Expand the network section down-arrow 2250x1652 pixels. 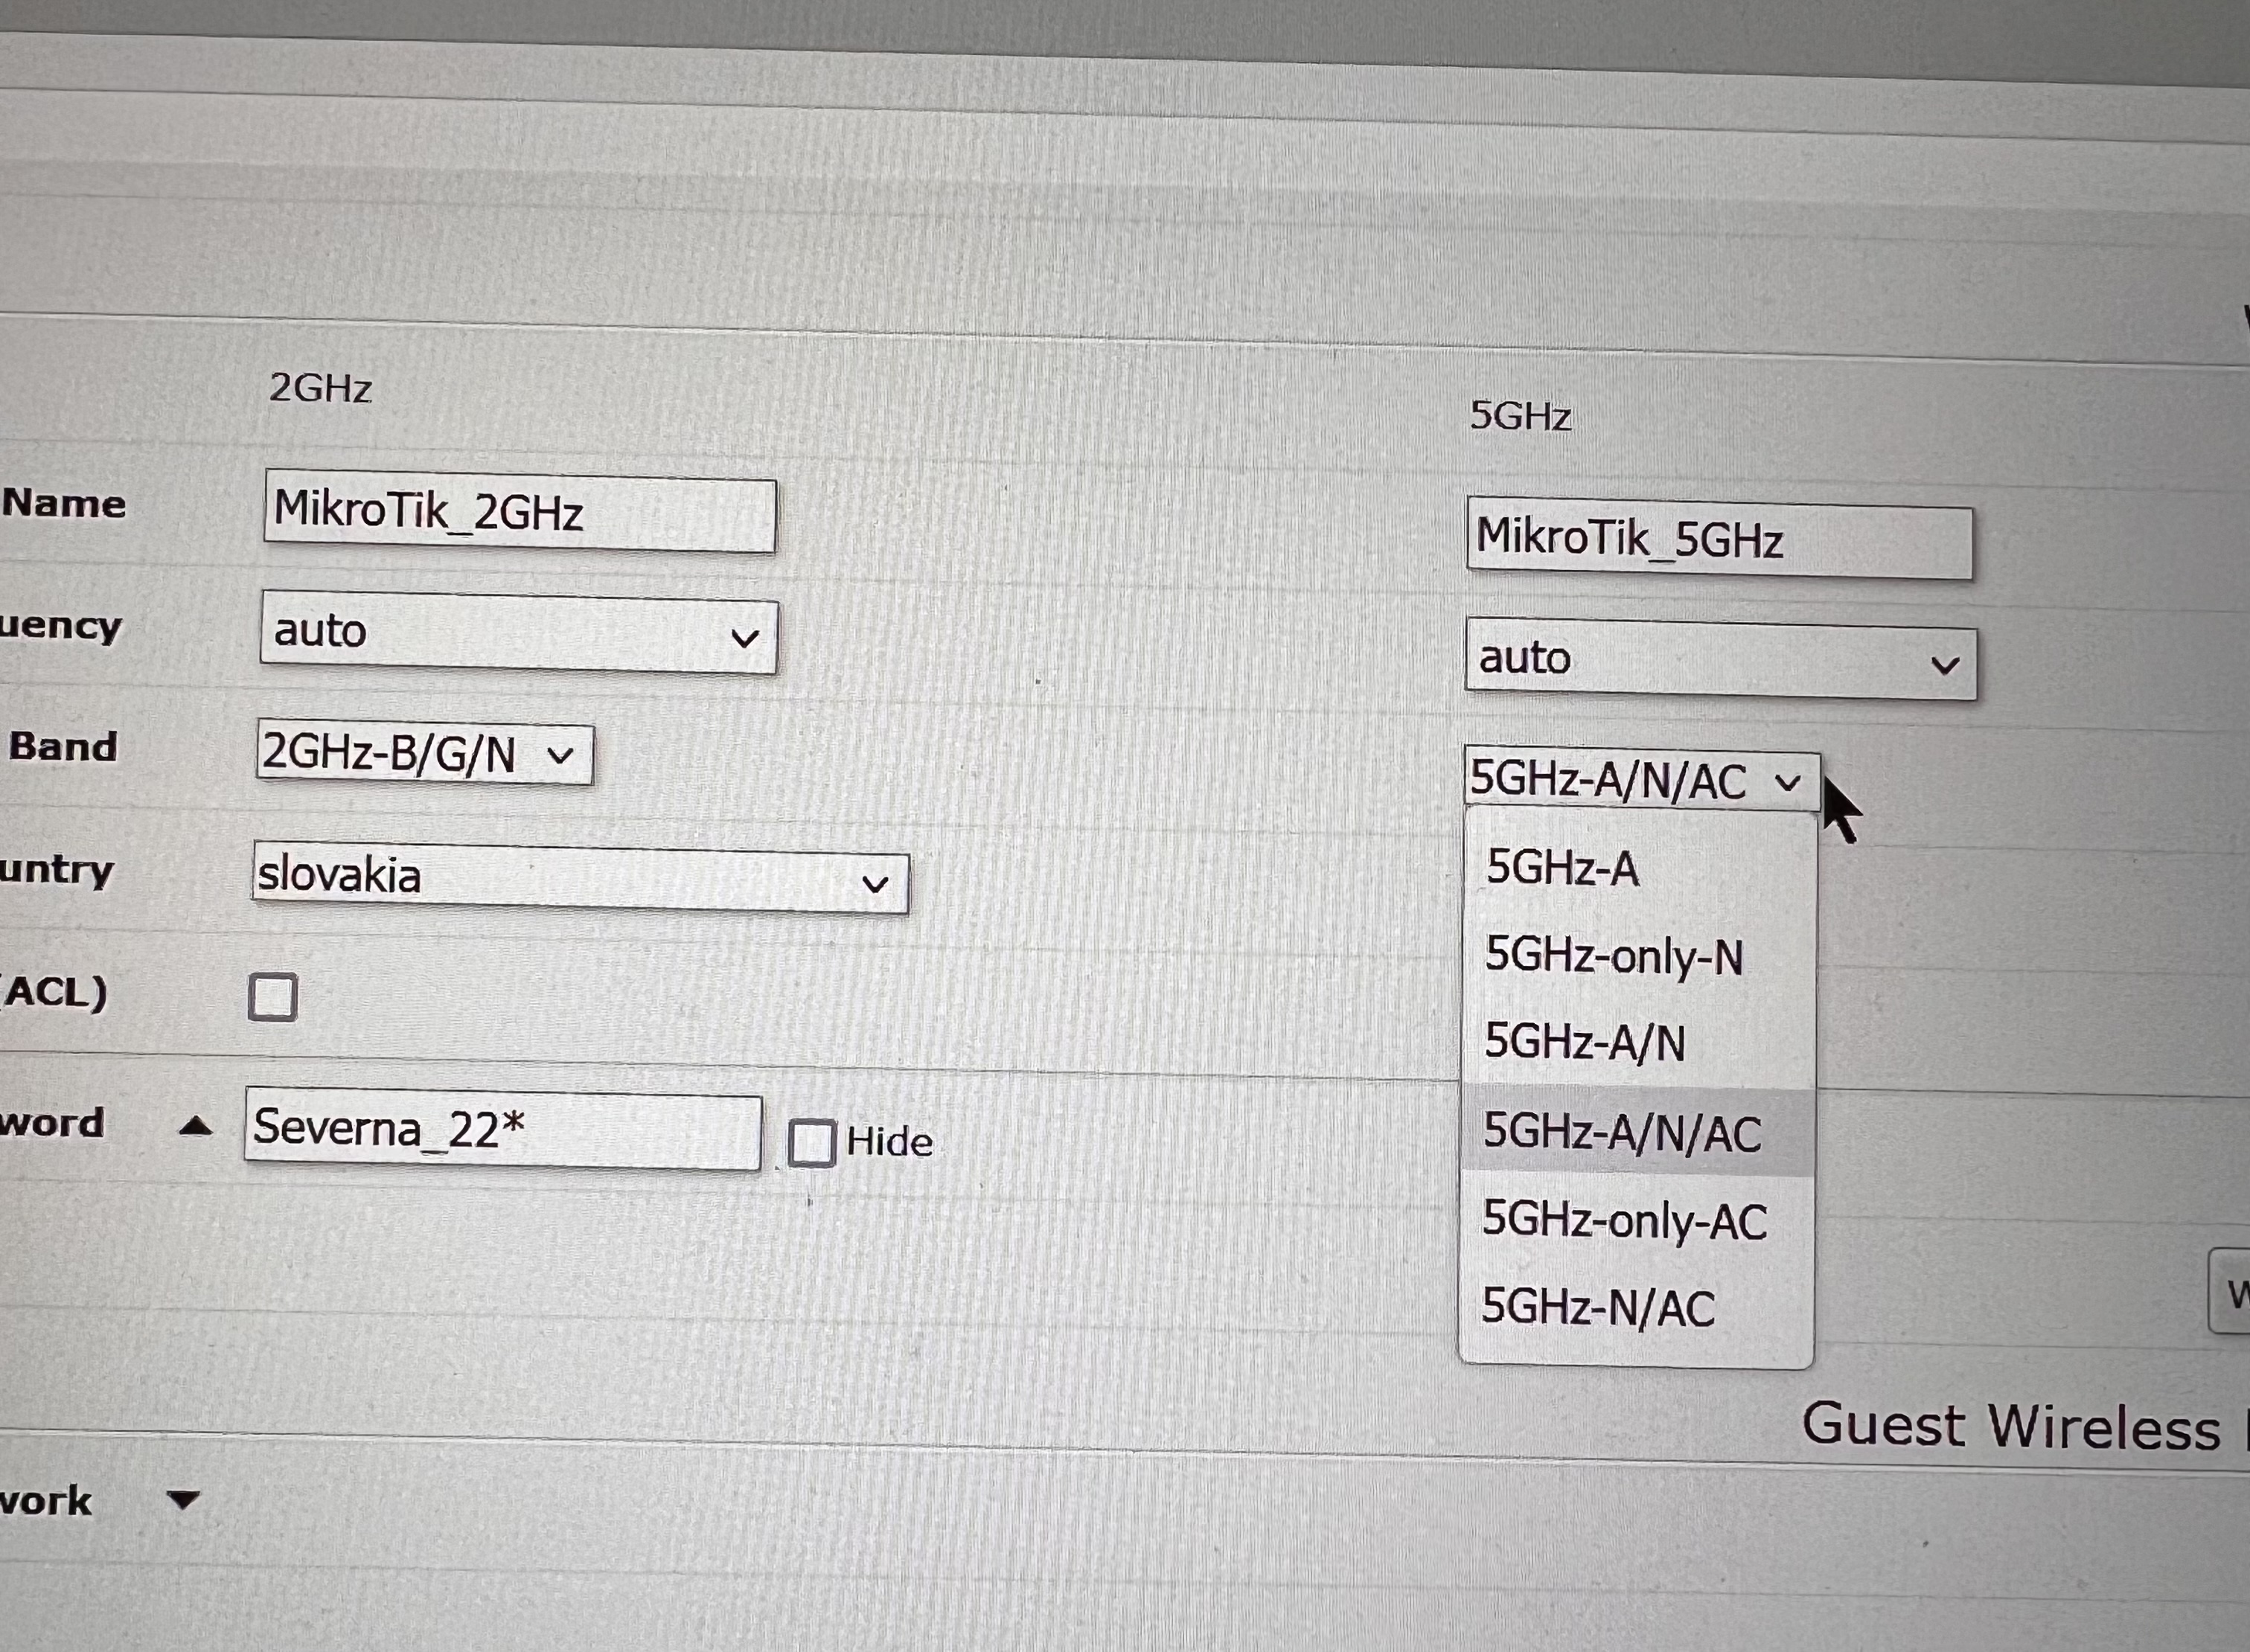(x=183, y=1499)
